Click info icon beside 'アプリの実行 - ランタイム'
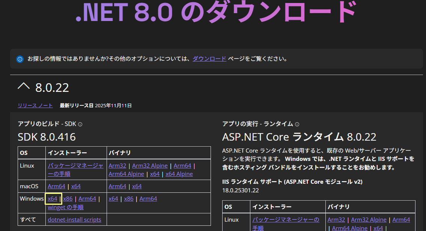The width and height of the screenshot is (426, 231). 297,124
